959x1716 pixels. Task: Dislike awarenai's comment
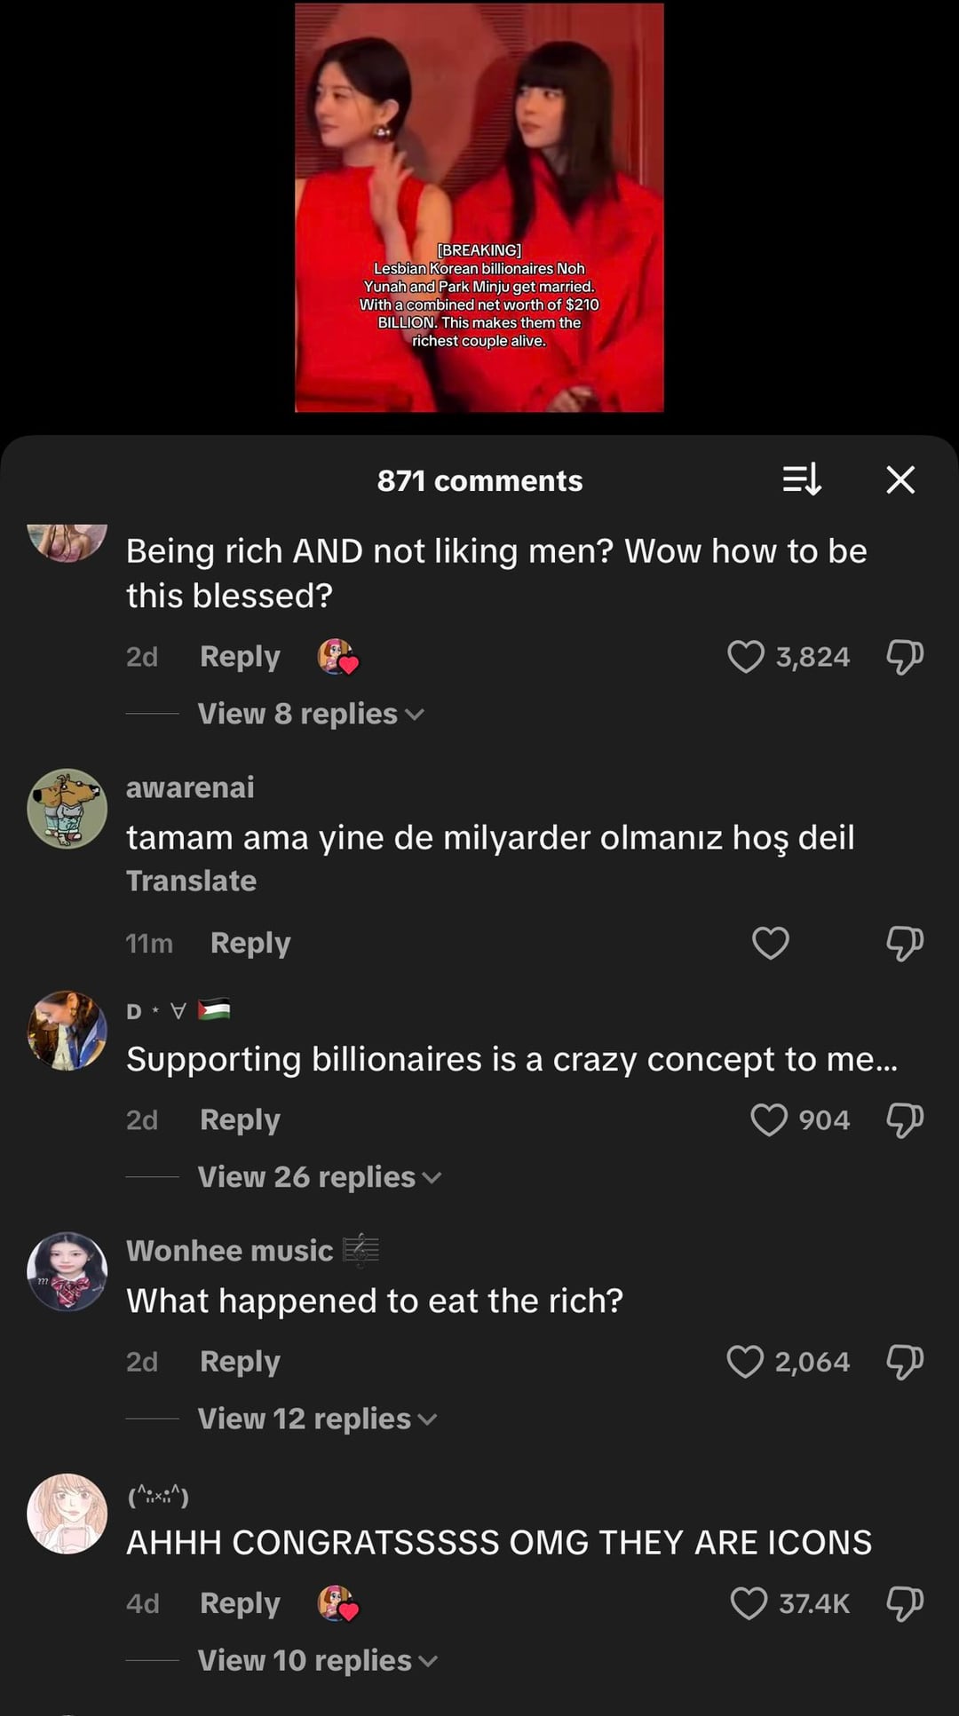905,943
